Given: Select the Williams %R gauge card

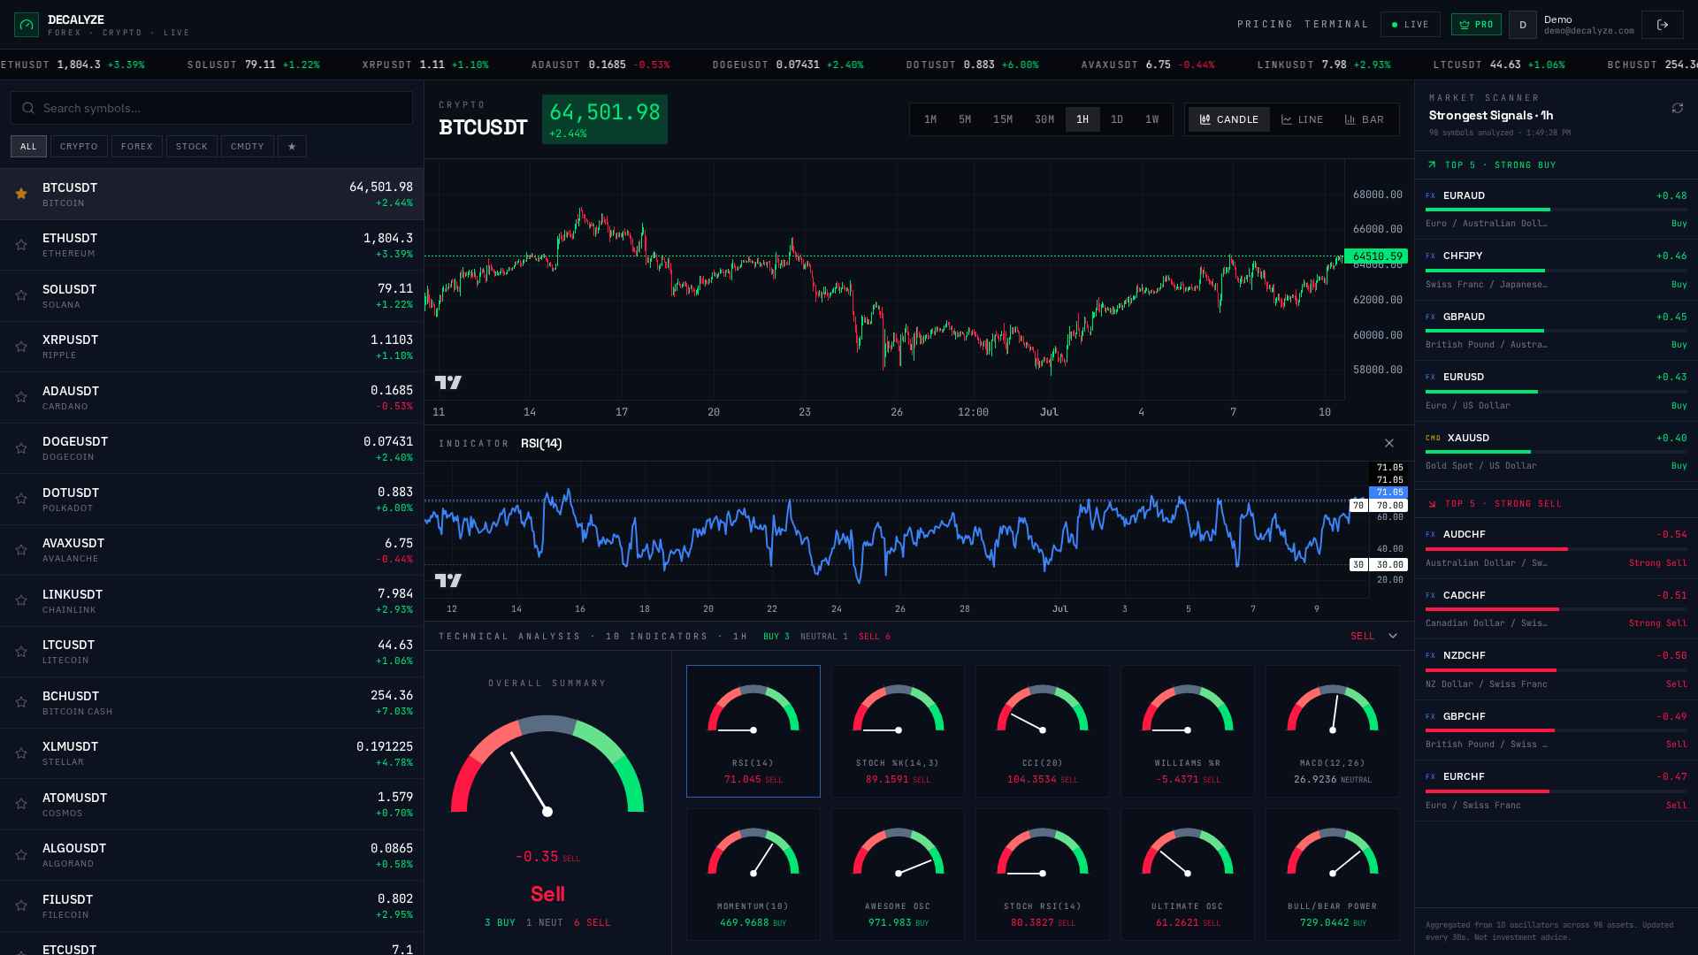Looking at the screenshot, I should click(x=1188, y=731).
